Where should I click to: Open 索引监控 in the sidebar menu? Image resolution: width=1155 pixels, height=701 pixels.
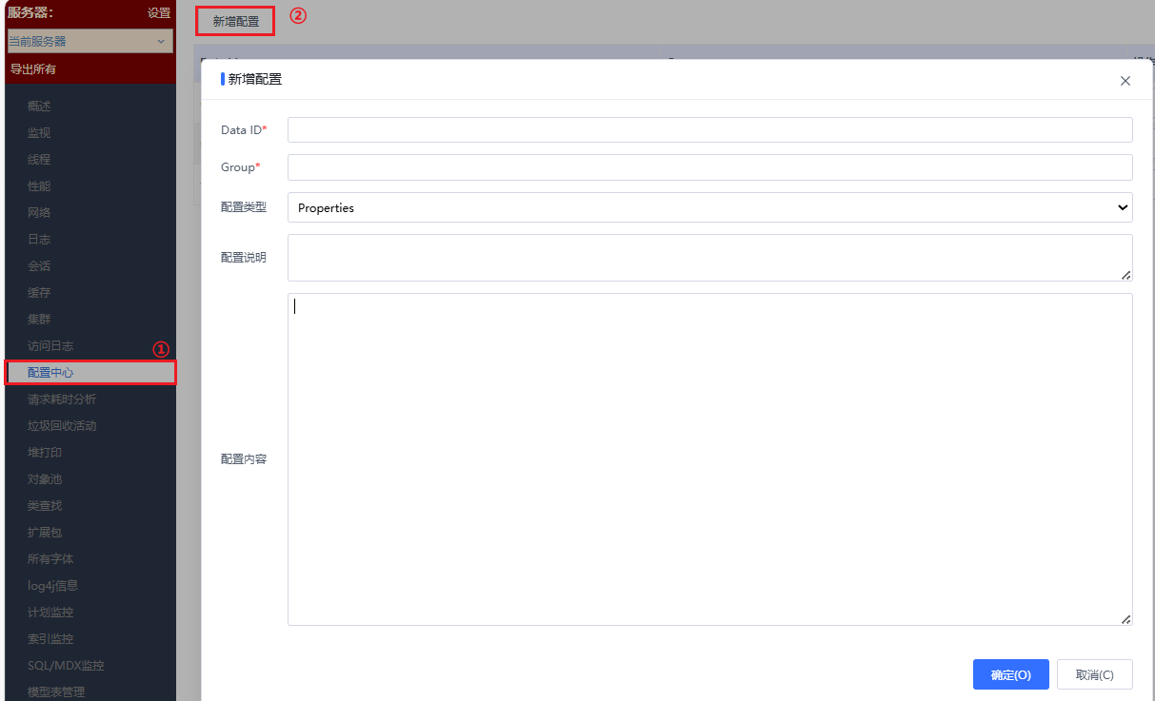(50, 639)
